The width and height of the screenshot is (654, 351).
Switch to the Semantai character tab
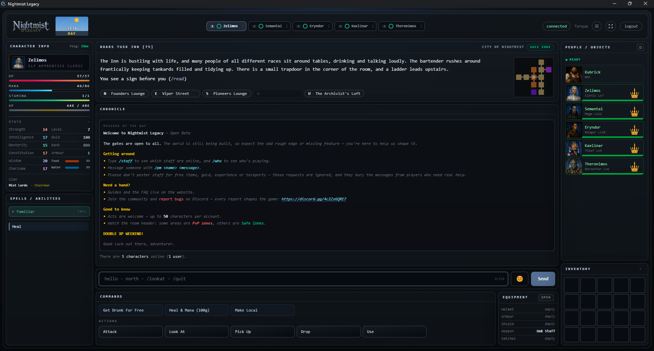coord(269,26)
